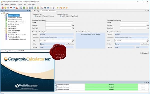Click the Target Coordinate System WGS 84 field

tap(131, 34)
